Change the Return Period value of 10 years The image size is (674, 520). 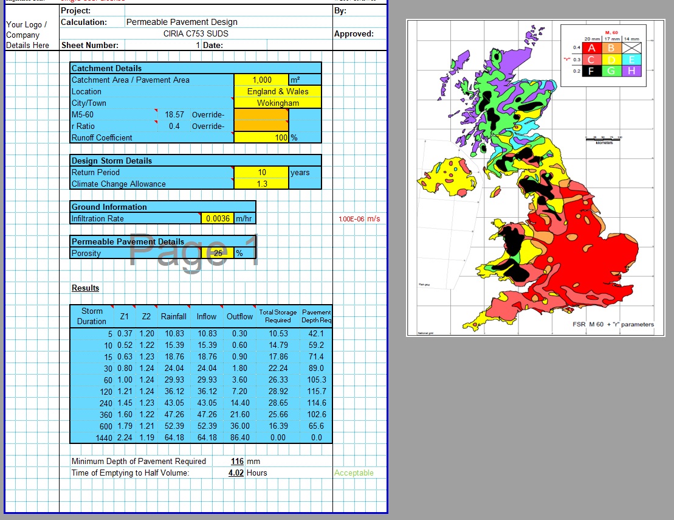(261, 172)
